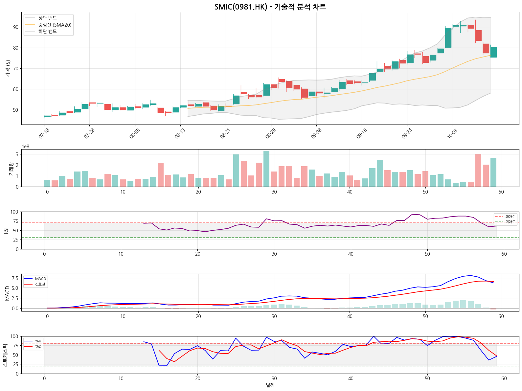522x391 pixels.
Task: Select the 10-03 date tick label
Action: (x=452, y=133)
